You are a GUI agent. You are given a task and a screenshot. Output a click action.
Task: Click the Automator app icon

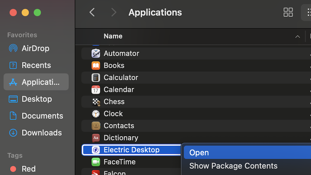96,53
